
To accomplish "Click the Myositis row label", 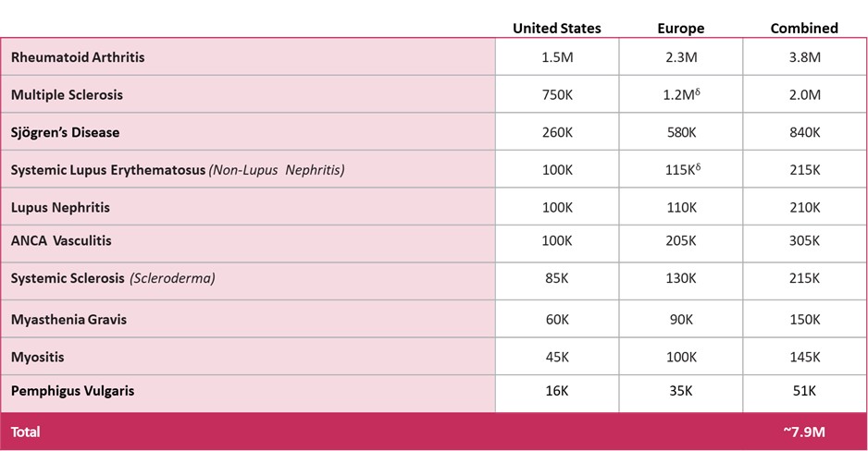I will 38,357.
